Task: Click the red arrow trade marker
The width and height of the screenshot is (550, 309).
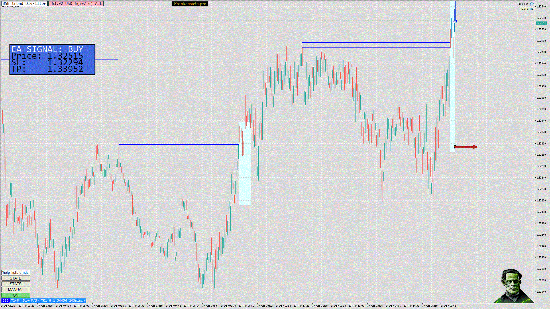Action: (466, 147)
